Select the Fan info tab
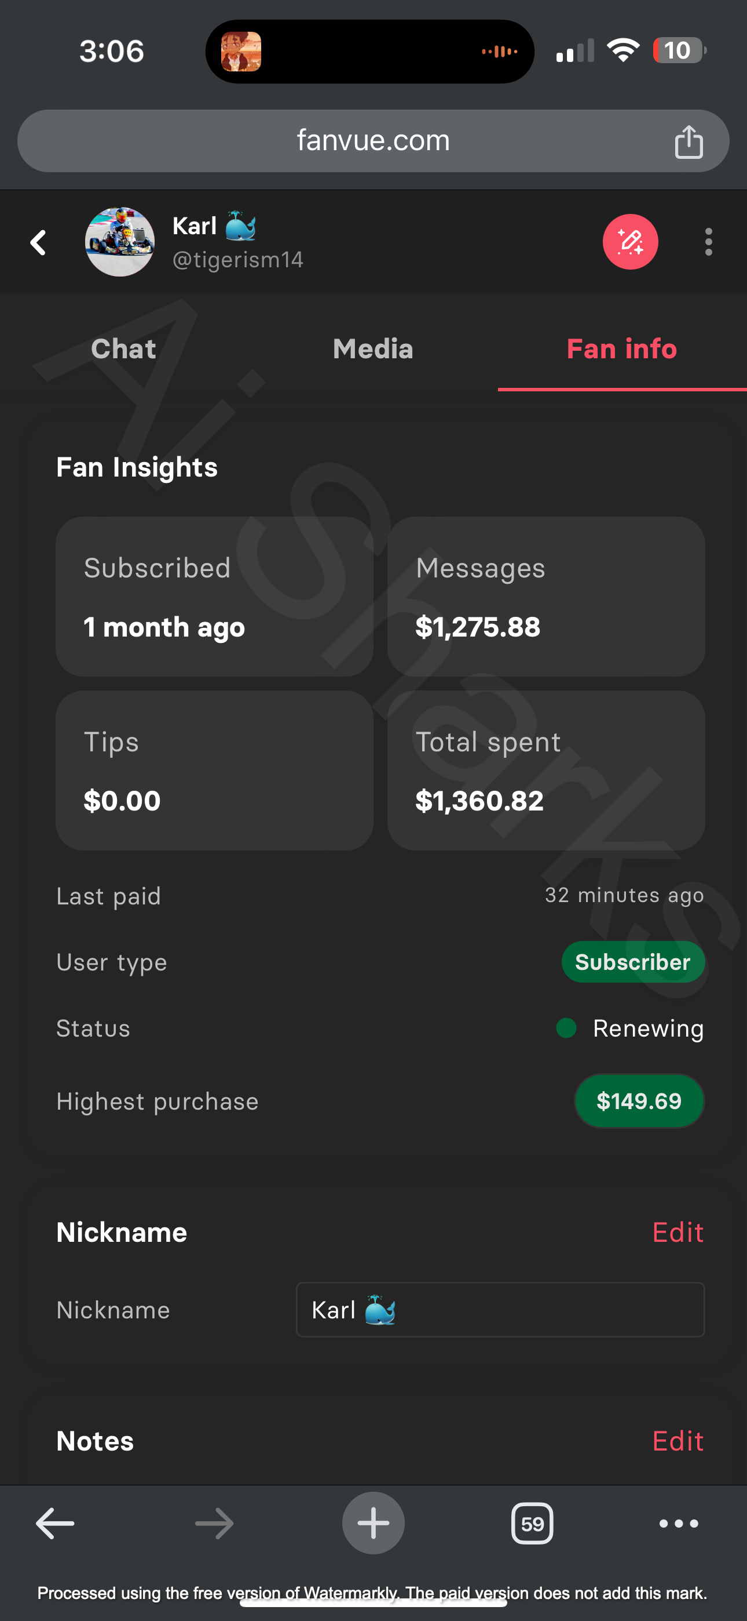Viewport: 747px width, 1621px height. coord(621,348)
